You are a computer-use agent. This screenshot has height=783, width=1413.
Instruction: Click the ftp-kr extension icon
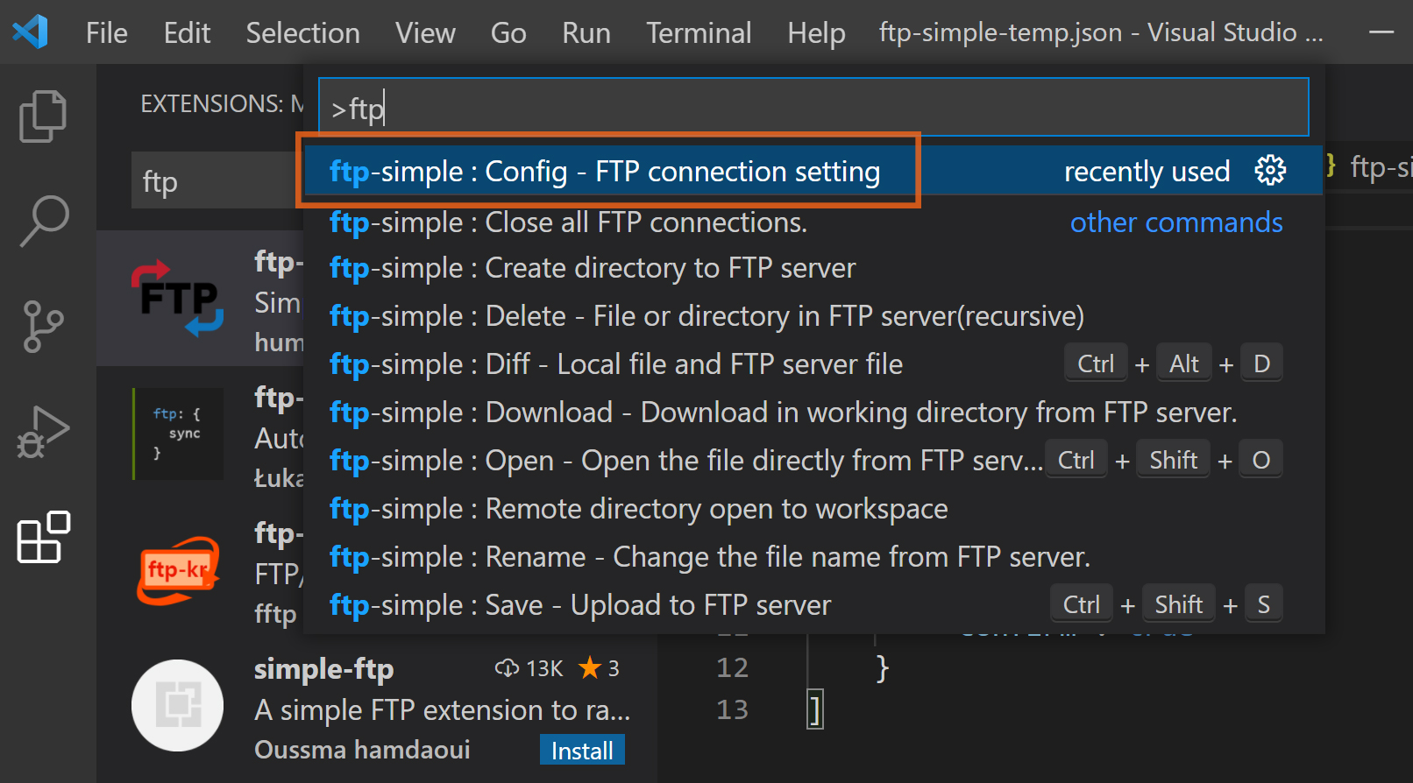point(178,570)
